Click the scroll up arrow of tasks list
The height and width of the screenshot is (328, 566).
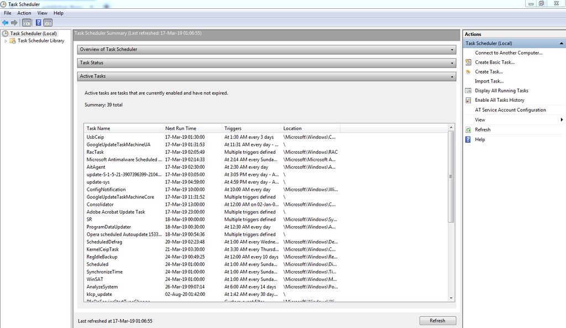click(x=451, y=127)
